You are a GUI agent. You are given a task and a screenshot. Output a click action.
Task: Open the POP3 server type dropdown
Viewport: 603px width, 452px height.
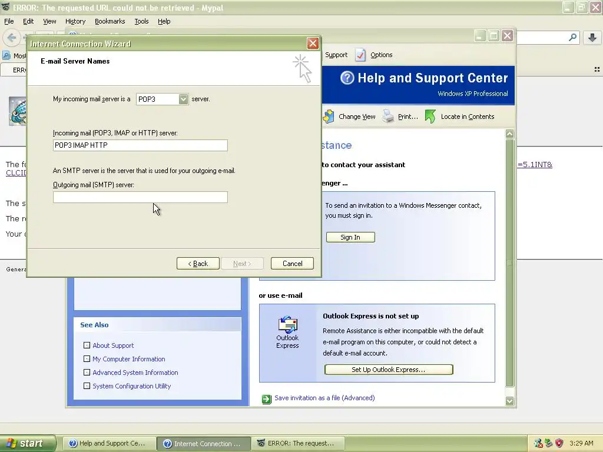[x=184, y=99]
